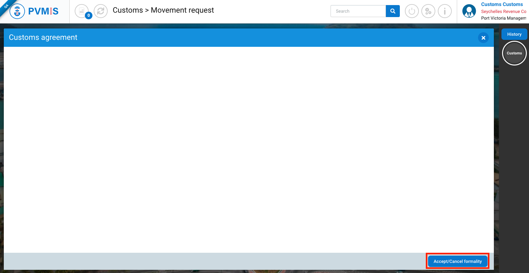Click the PVMIS wordmark text
The width and height of the screenshot is (529, 273).
point(43,11)
